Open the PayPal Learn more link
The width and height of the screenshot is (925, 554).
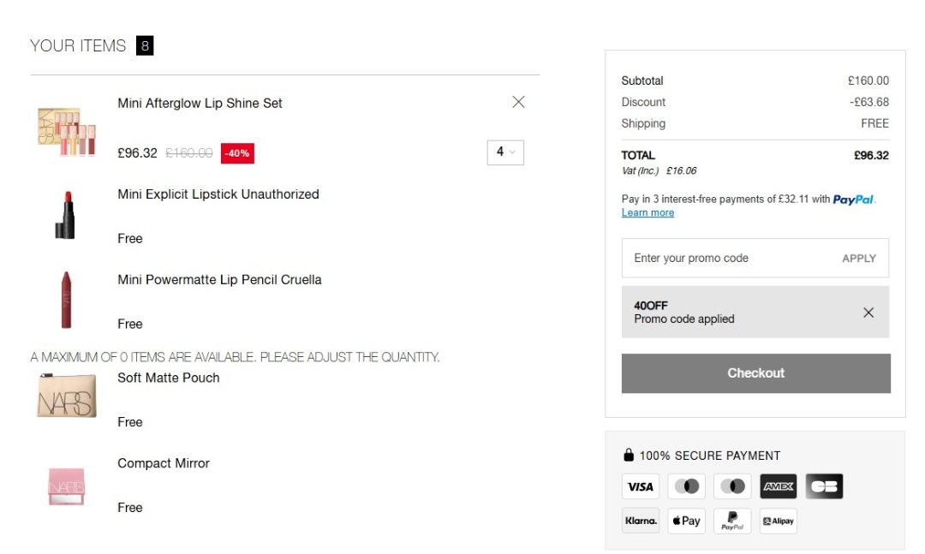pos(647,212)
